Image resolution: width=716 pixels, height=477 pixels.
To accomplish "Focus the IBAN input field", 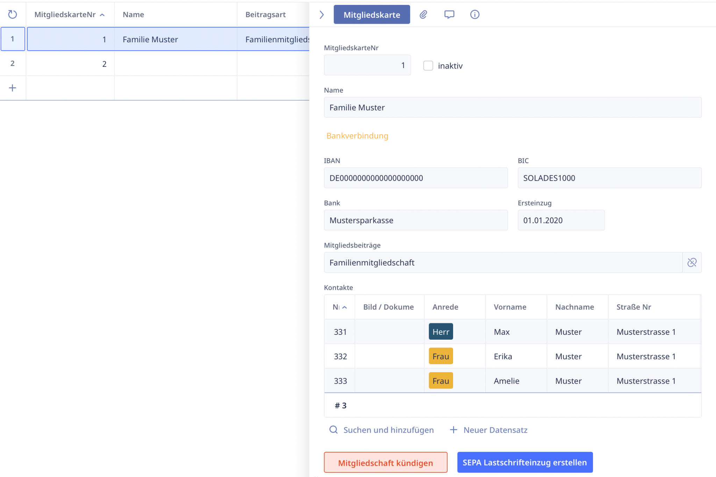I will pyautogui.click(x=416, y=178).
